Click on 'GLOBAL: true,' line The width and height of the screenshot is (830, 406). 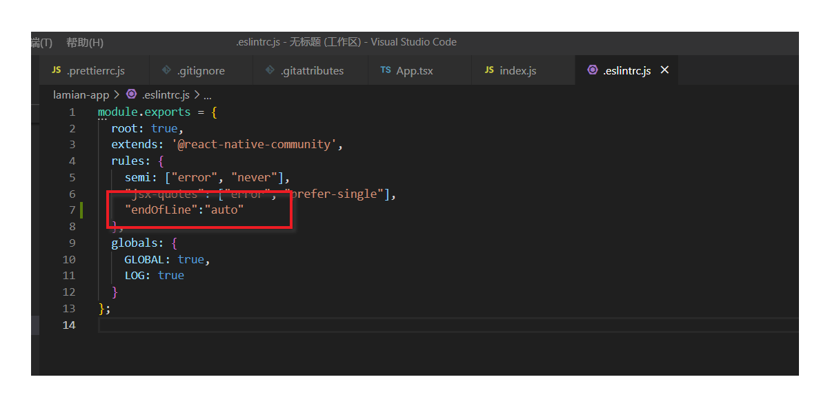click(x=167, y=259)
